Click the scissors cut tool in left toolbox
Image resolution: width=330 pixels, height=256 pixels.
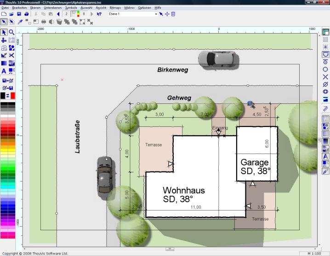[x=11, y=56]
